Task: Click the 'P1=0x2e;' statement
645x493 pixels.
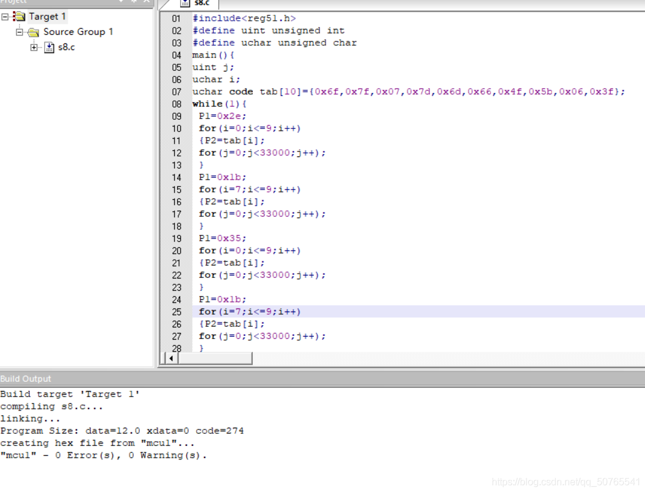Action: (x=222, y=116)
